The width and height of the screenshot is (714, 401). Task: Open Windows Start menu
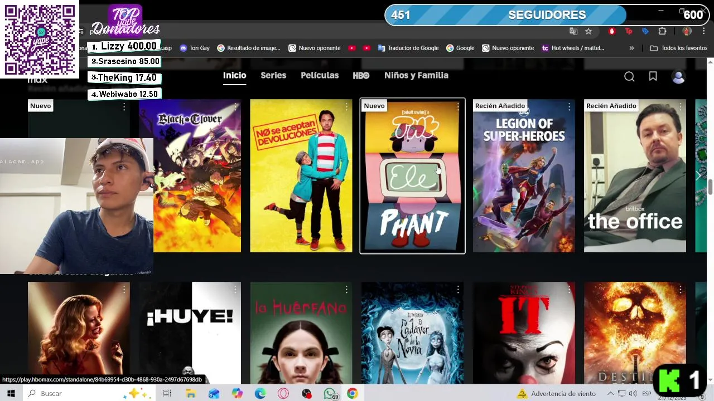(11, 393)
